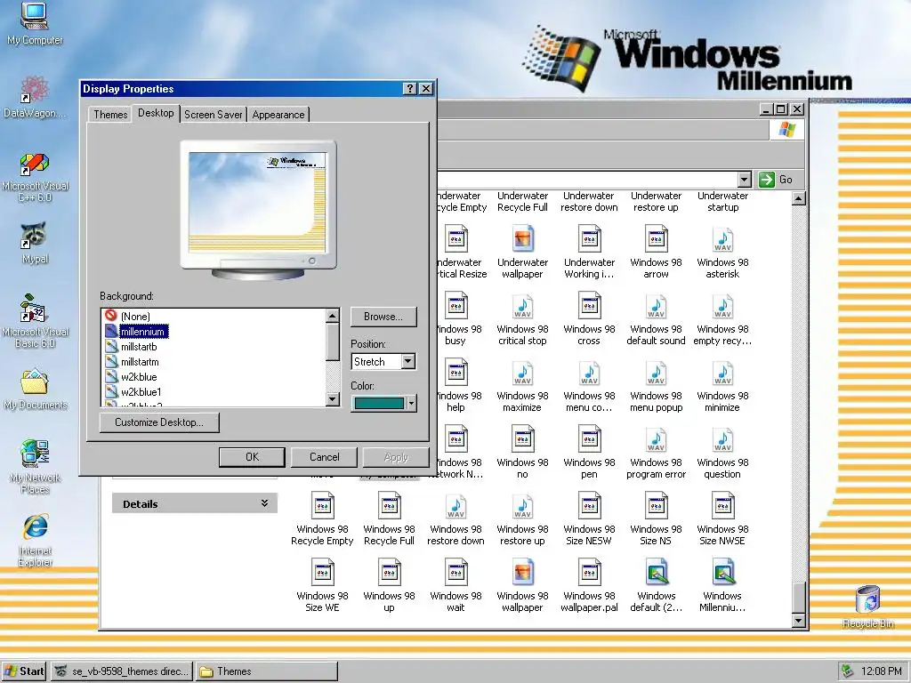Launch the Mypal browser shortcut

coord(35,243)
